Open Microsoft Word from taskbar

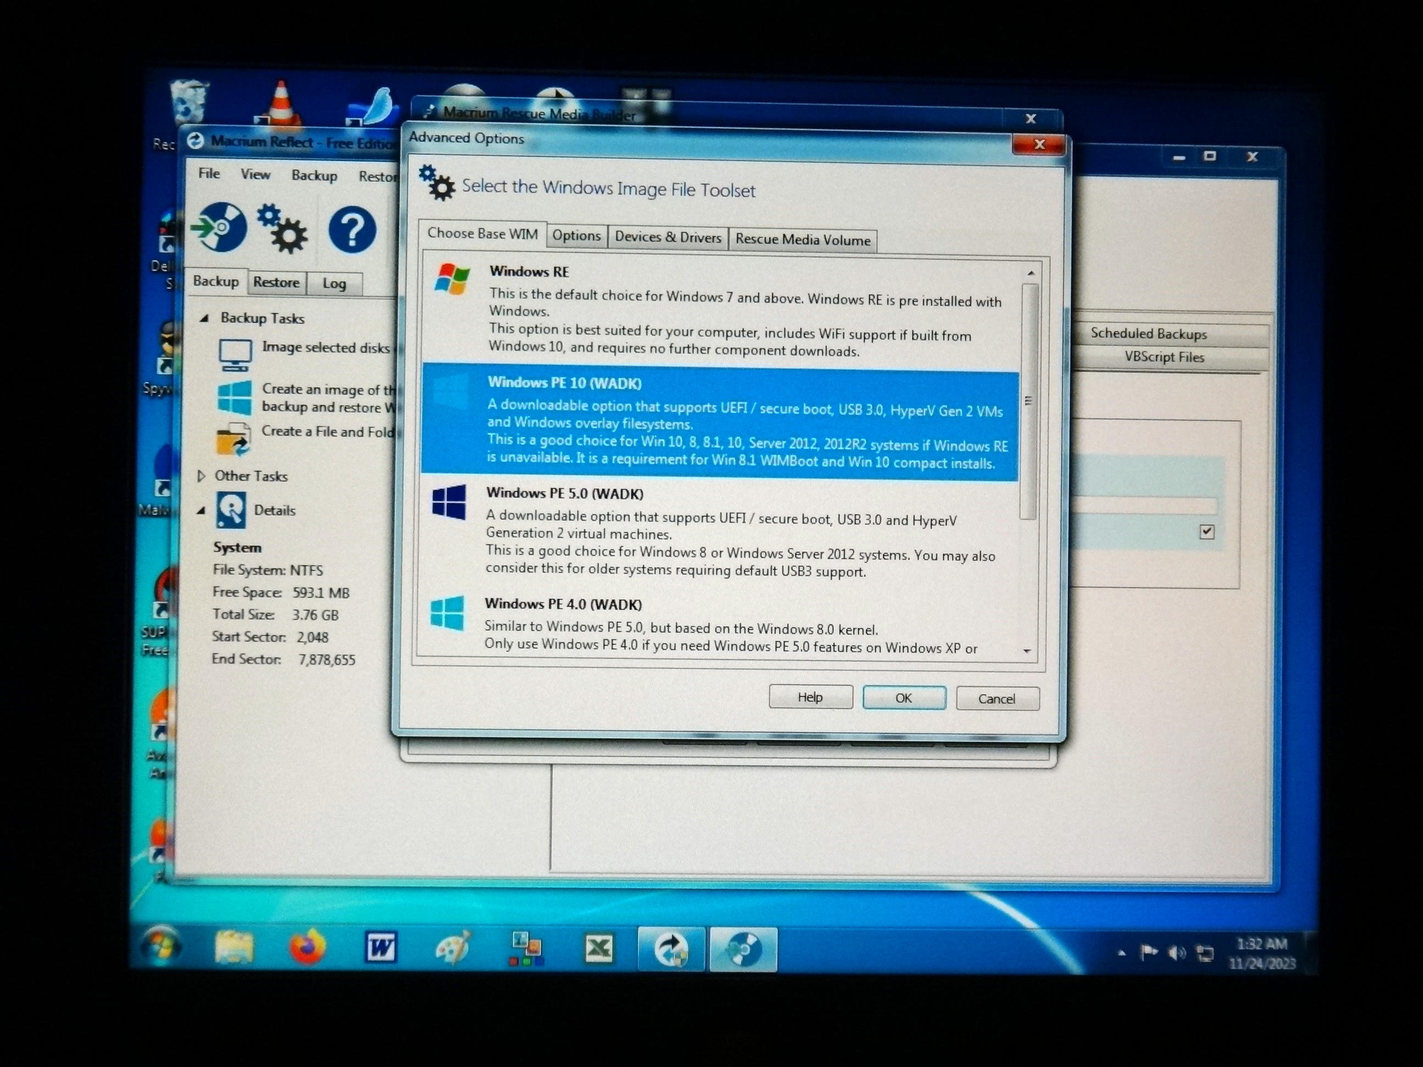pos(381,947)
